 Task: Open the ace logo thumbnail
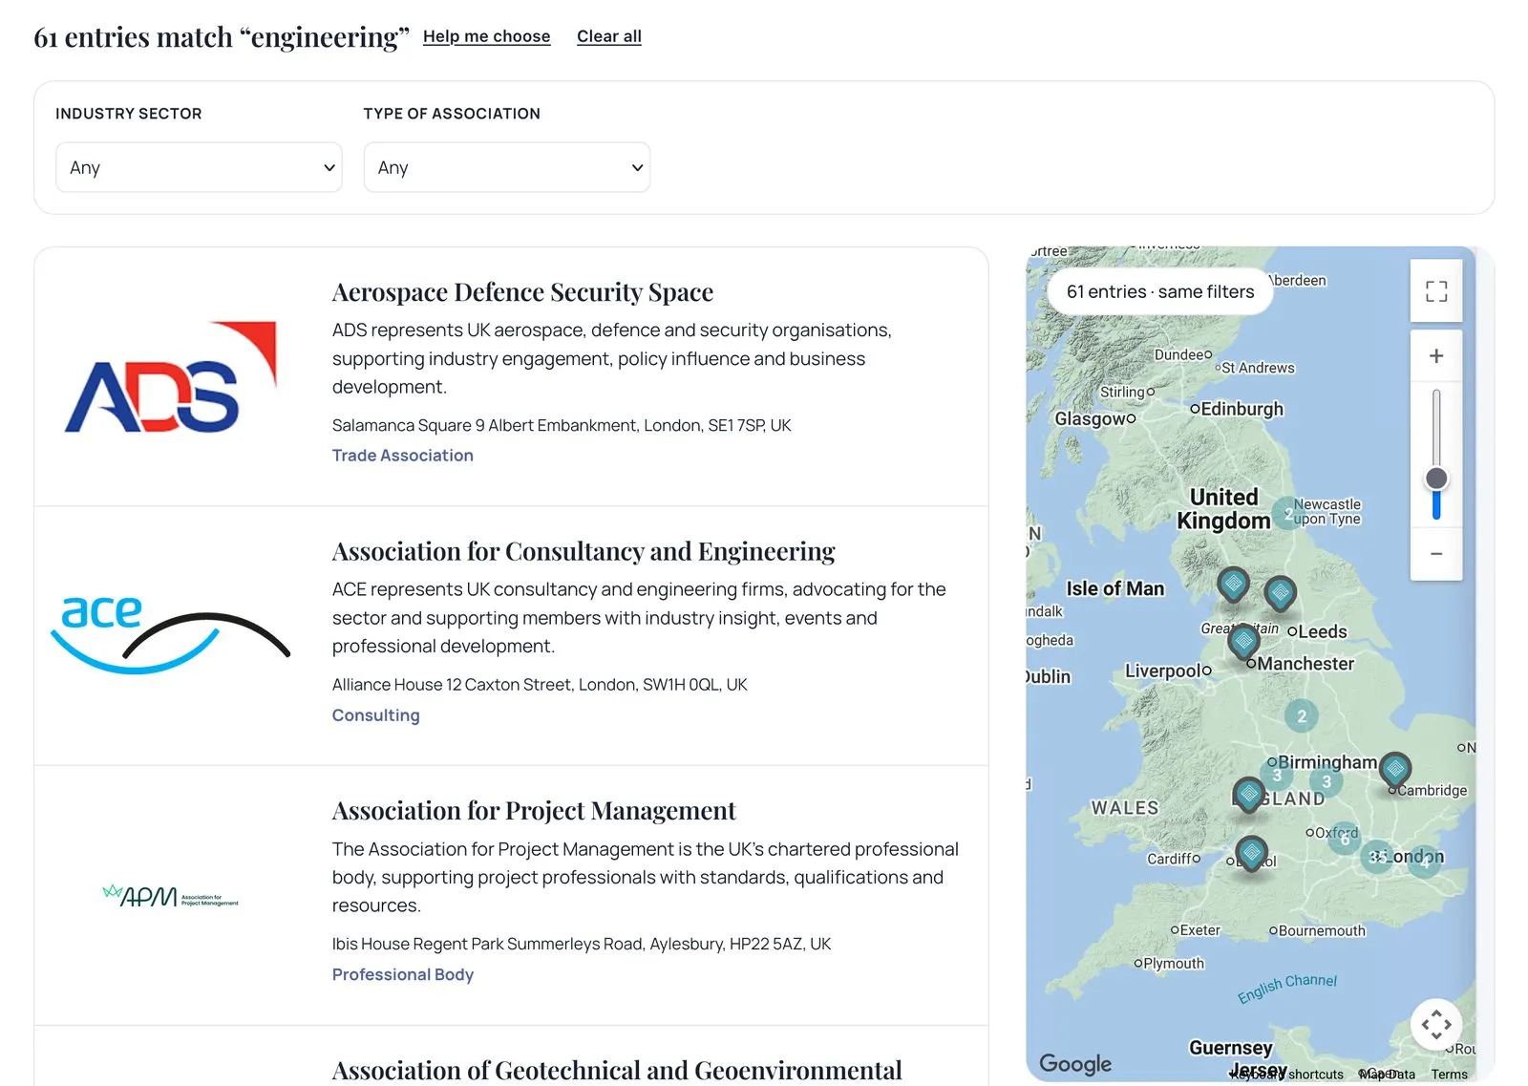tap(170, 635)
